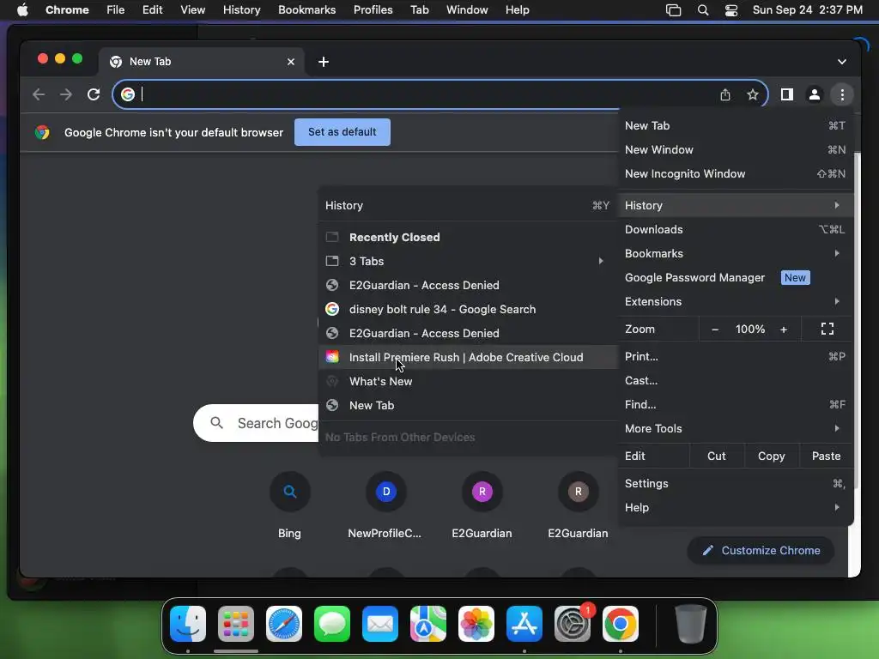Viewport: 879px width, 659px height.
Task: Select New Tab in Chrome menu
Action: (x=736, y=125)
